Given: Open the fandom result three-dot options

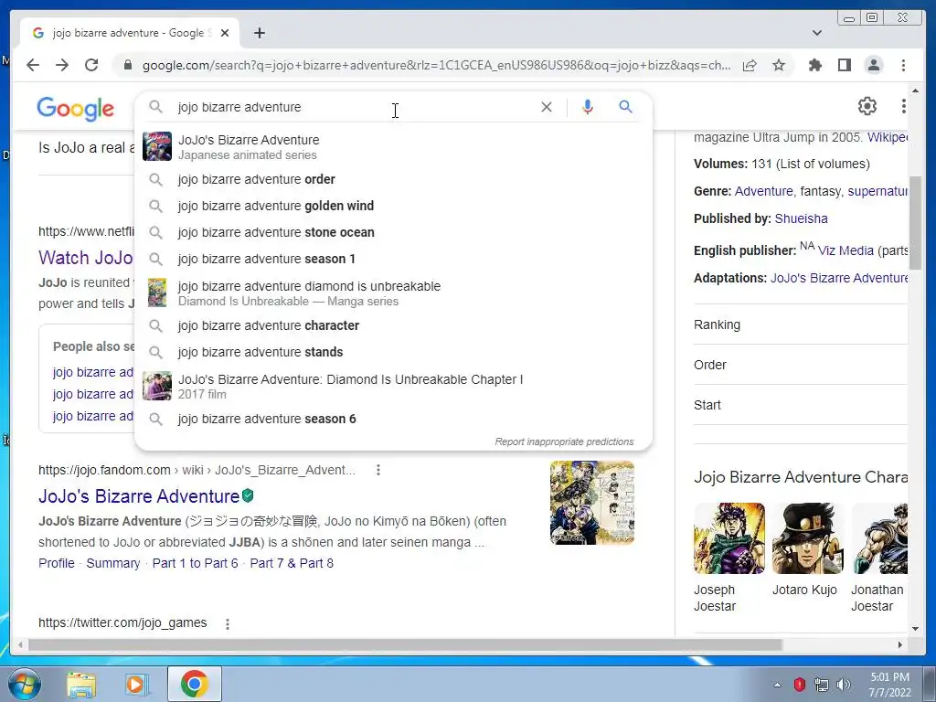Looking at the screenshot, I should tap(378, 471).
